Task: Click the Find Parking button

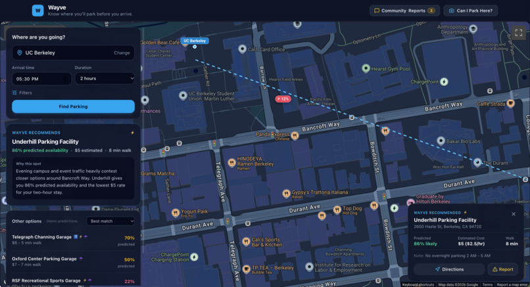Action: (x=74, y=106)
